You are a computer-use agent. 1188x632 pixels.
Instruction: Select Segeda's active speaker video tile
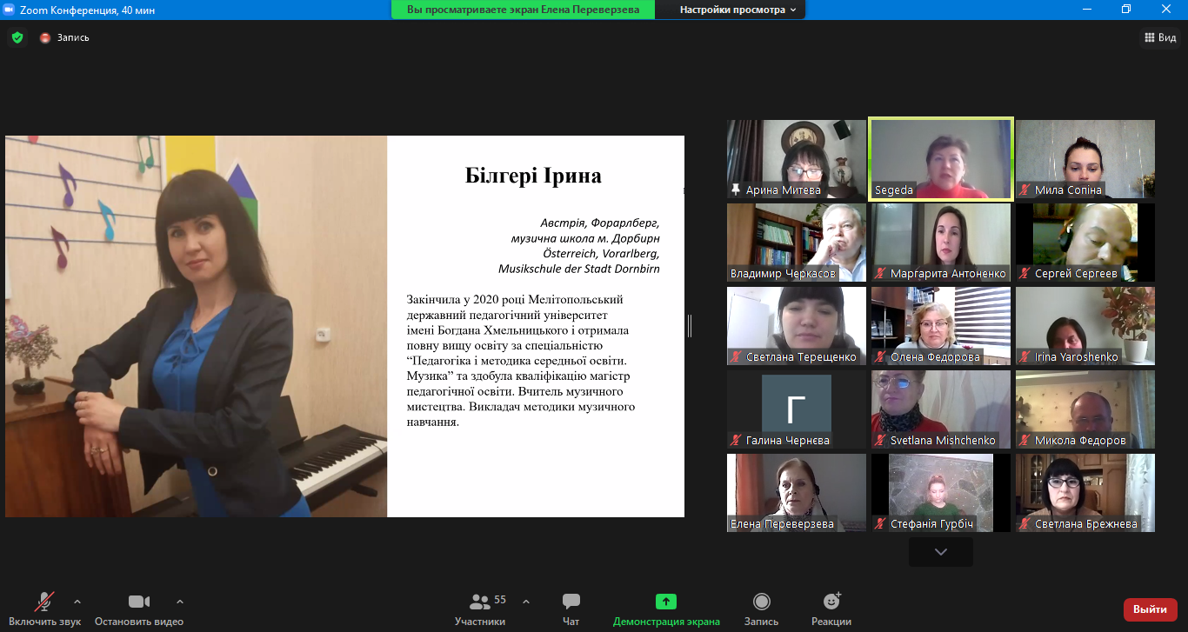pyautogui.click(x=940, y=158)
